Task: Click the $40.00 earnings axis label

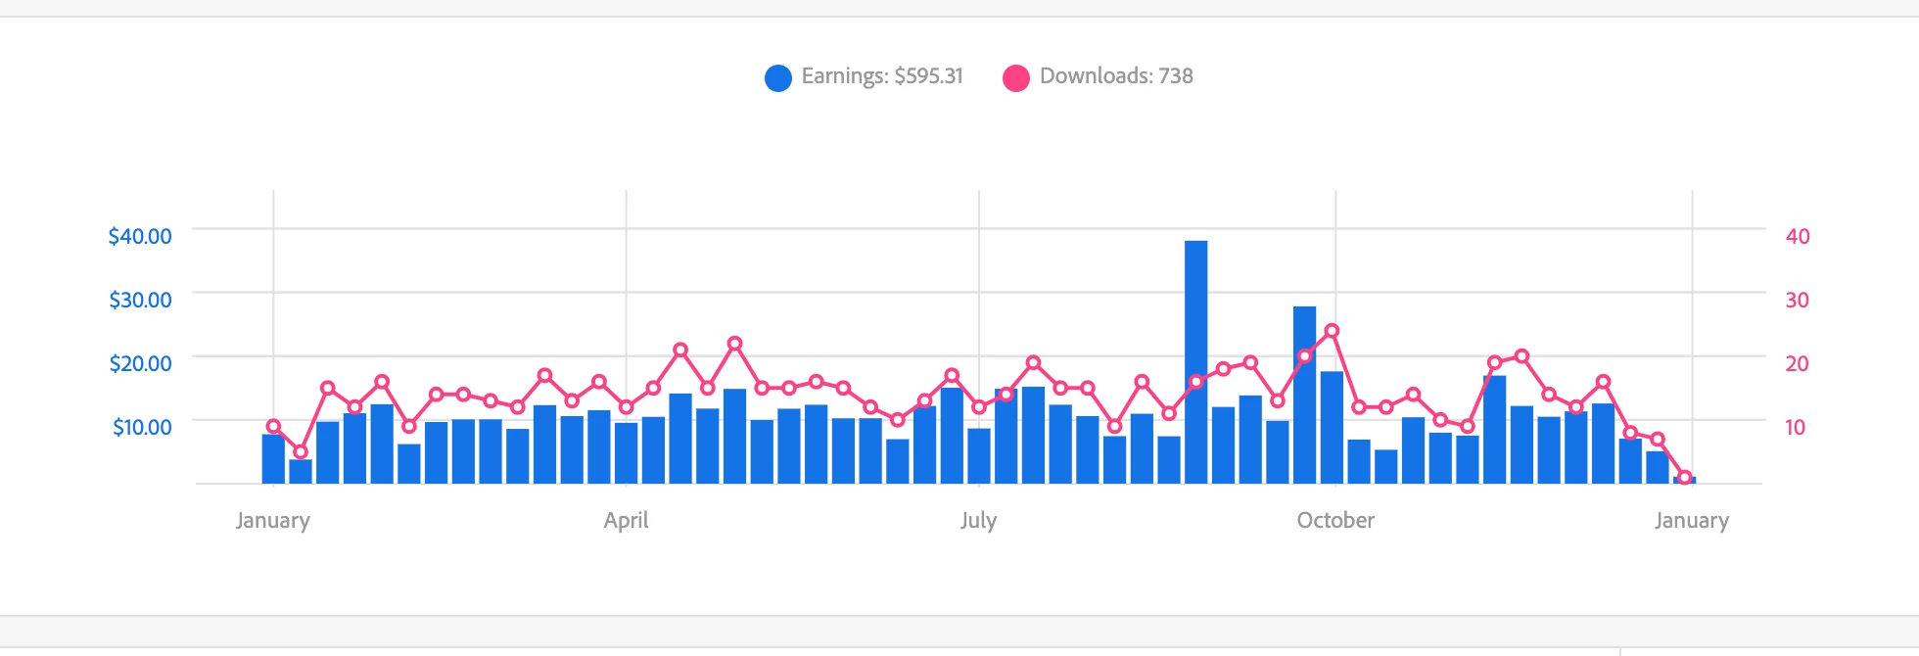Action: (x=140, y=236)
